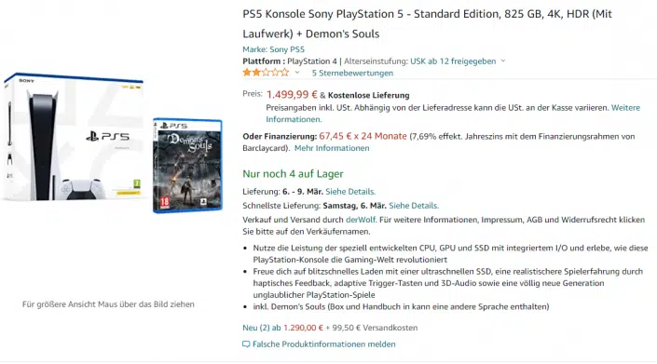The width and height of the screenshot is (657, 364).
Task: Click Mehr Informationen financing link
Action: click(332, 148)
